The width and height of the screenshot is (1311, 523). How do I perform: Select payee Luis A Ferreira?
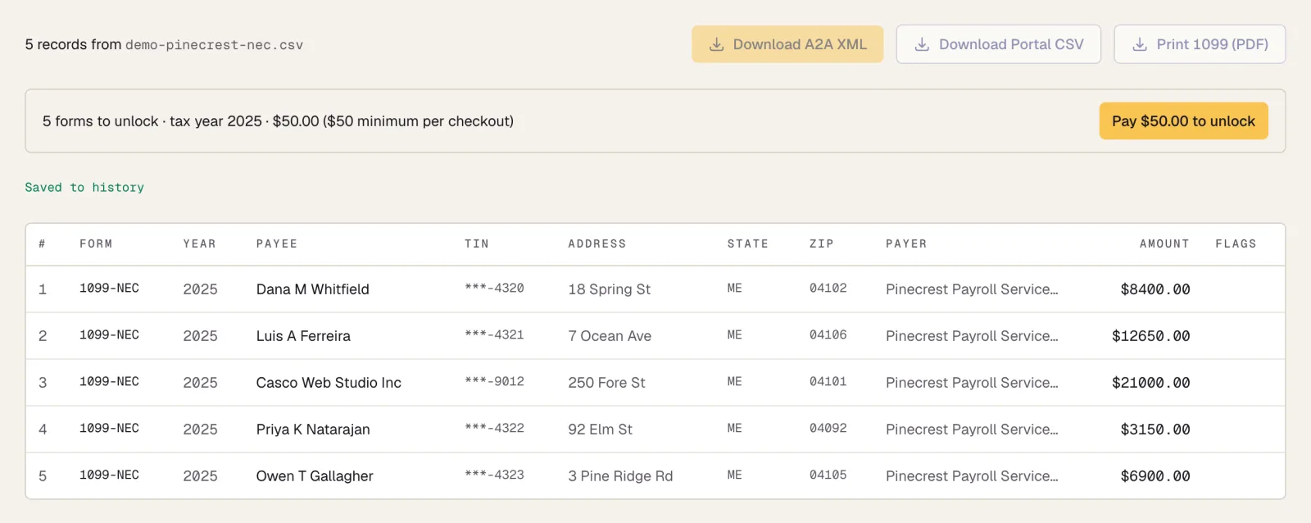tap(303, 336)
